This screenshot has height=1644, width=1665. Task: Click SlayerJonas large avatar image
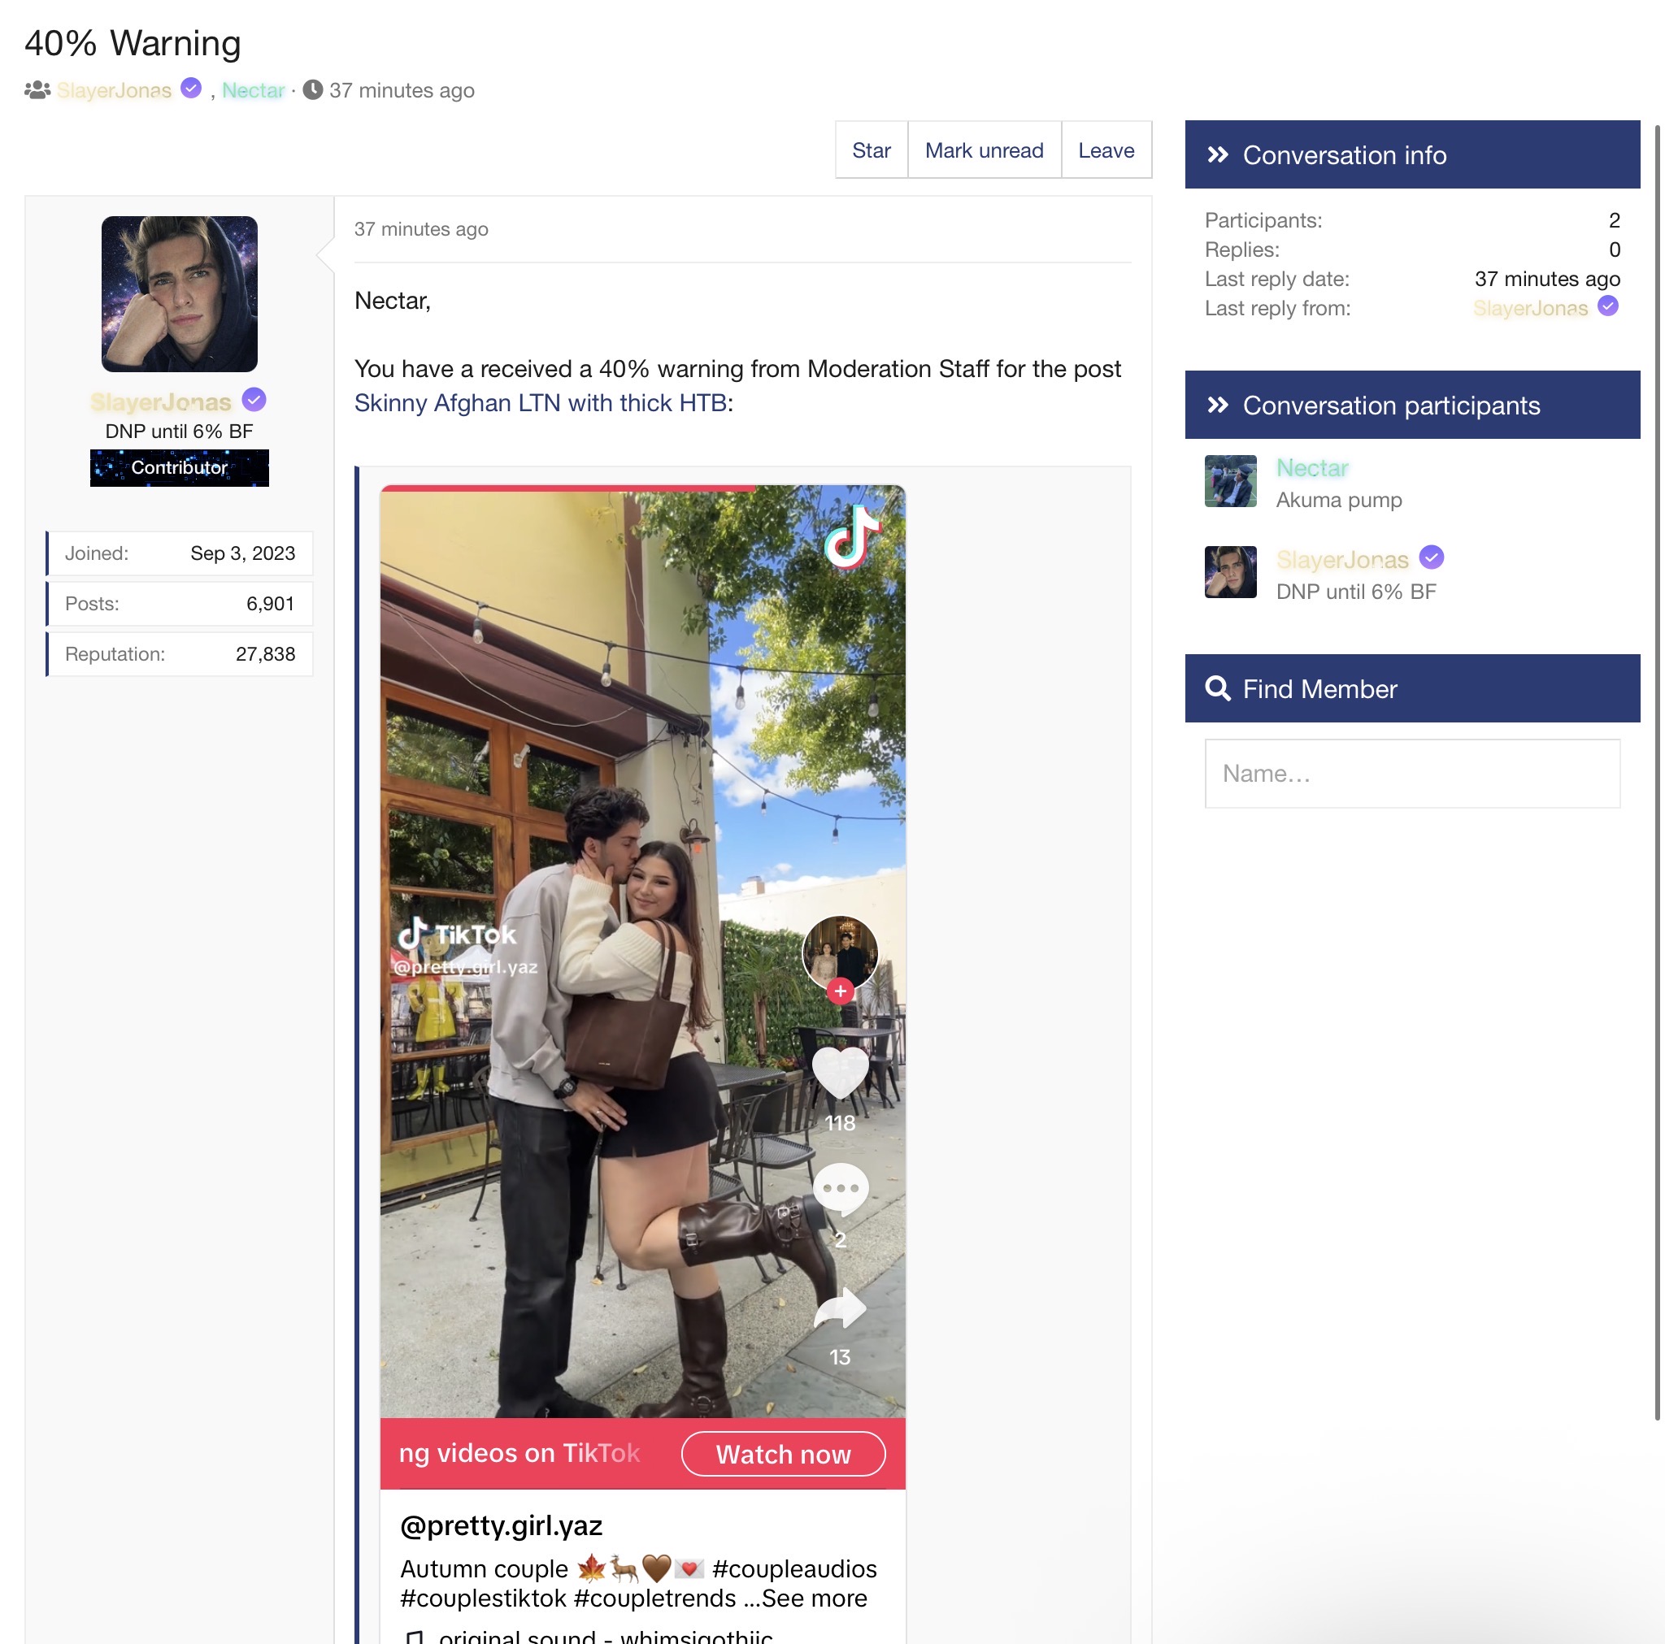coord(179,294)
